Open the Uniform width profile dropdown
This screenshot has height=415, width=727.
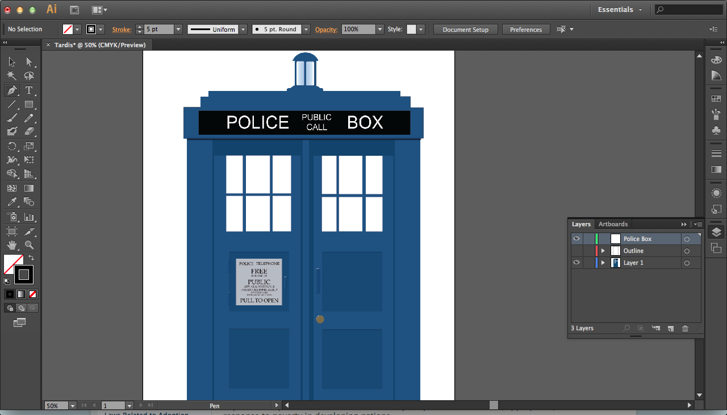tap(243, 29)
